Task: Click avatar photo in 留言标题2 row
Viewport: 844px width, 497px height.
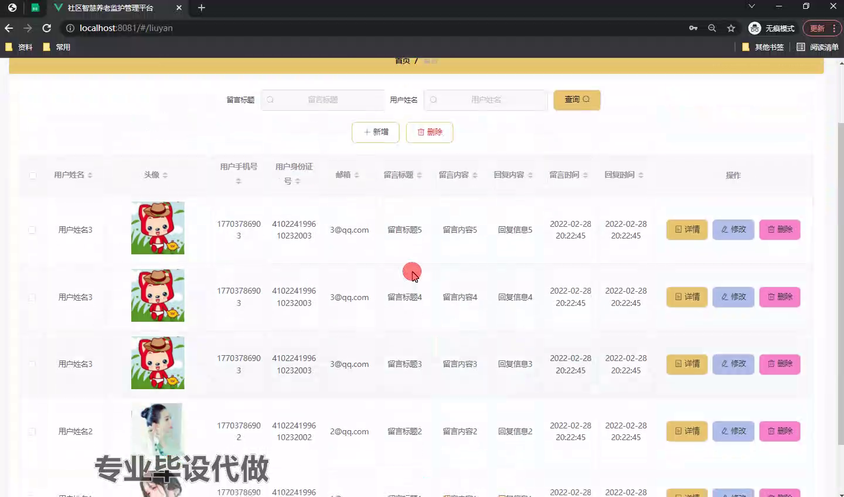Action: 158,430
